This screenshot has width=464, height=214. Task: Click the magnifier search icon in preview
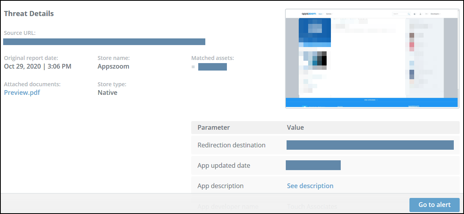(x=409, y=14)
